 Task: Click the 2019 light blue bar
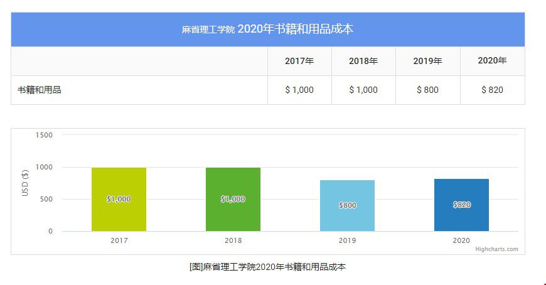click(347, 205)
